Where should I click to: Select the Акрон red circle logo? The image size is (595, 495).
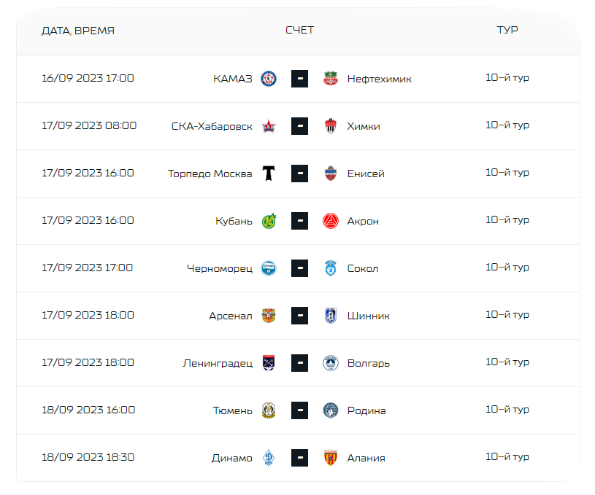pyautogui.click(x=331, y=221)
